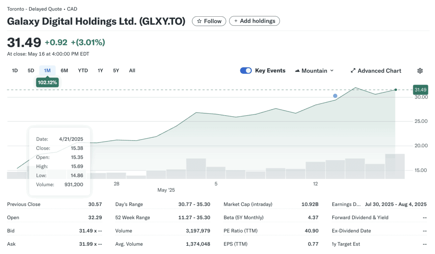Screen dimensions: 435x254
Task: Toggle the Key Events switch
Action: pos(246,71)
